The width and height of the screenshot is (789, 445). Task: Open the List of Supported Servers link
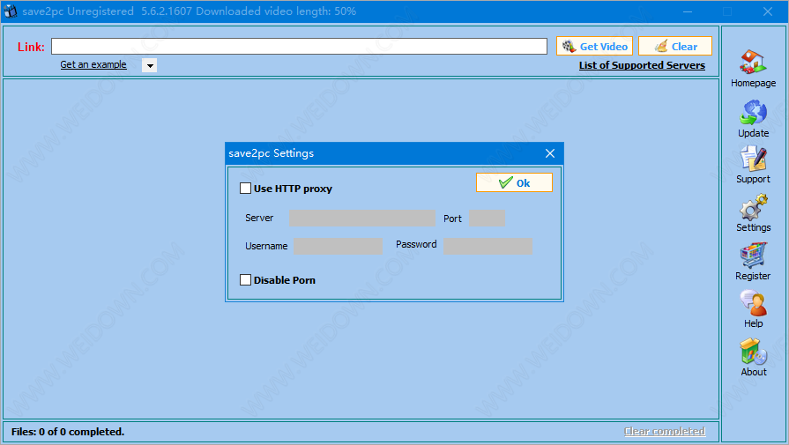pyautogui.click(x=642, y=65)
